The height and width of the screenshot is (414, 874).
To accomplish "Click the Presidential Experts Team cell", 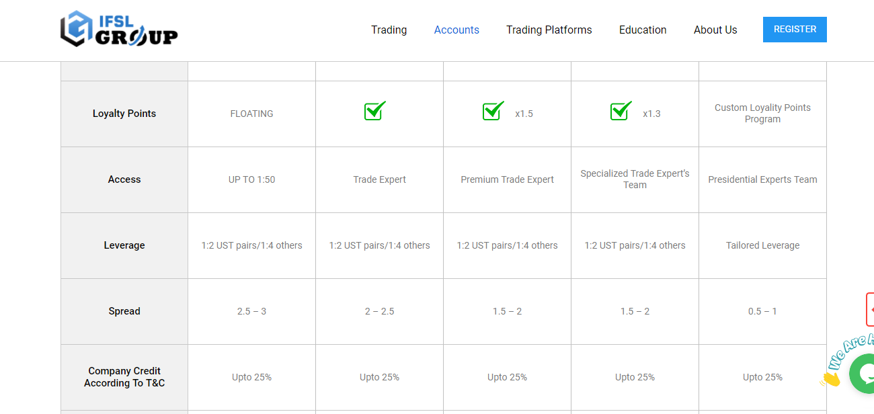I will tap(762, 179).
